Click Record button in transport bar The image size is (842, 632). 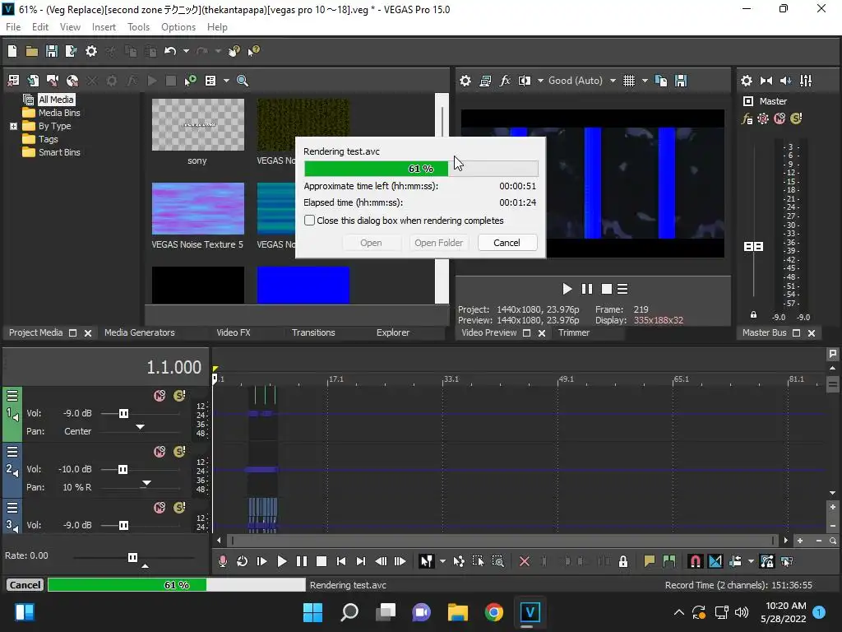coord(222,561)
